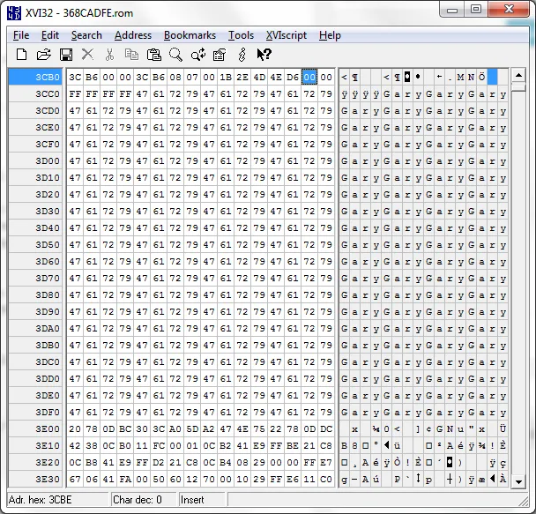The height and width of the screenshot is (514, 536).
Task: Click the New file toolbar icon
Action: click(21, 55)
